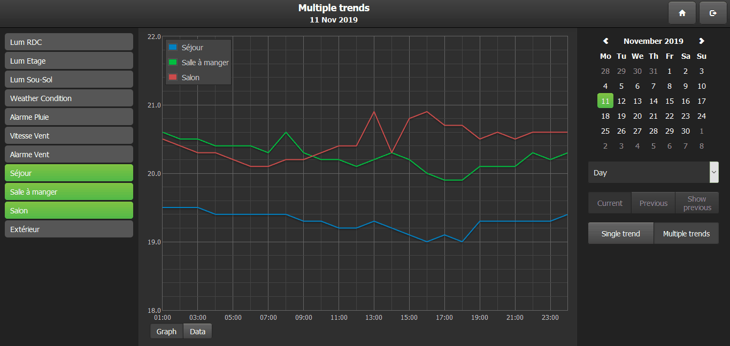Click blue Séjour legend swatch
Screen dimensions: 730x346
[x=173, y=48]
